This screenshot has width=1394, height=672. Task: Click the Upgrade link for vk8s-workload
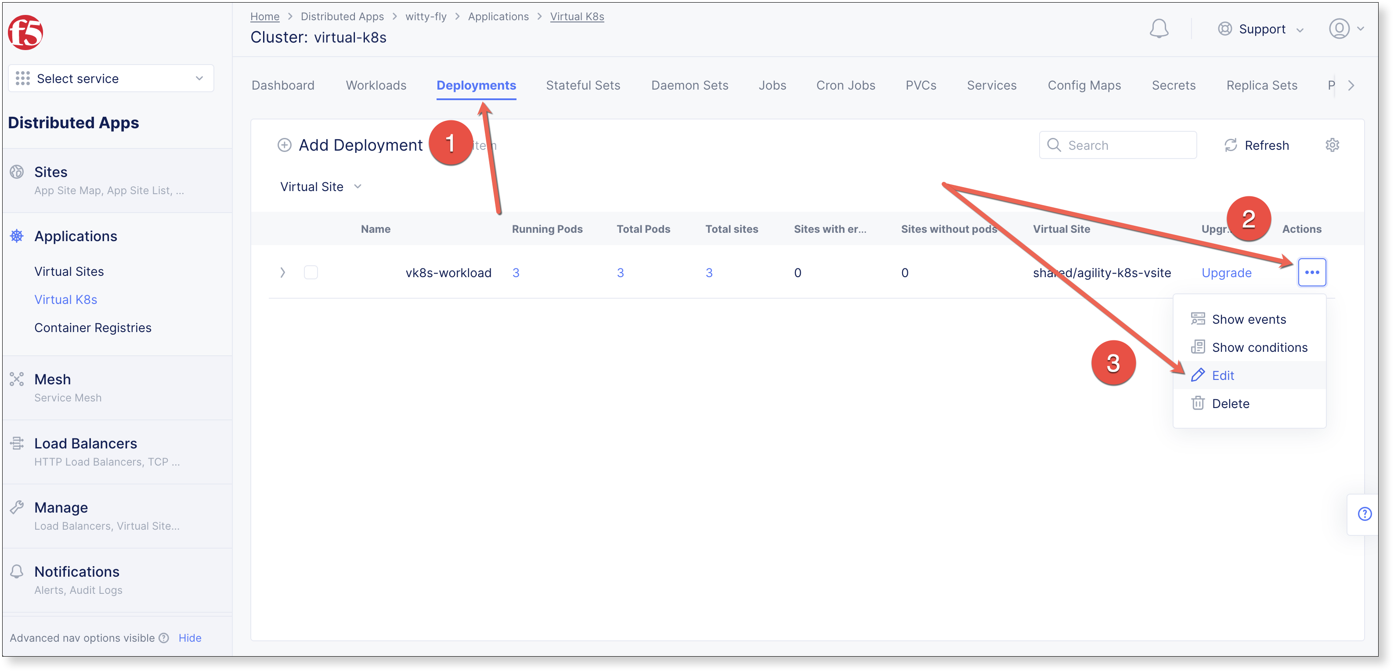(1226, 273)
